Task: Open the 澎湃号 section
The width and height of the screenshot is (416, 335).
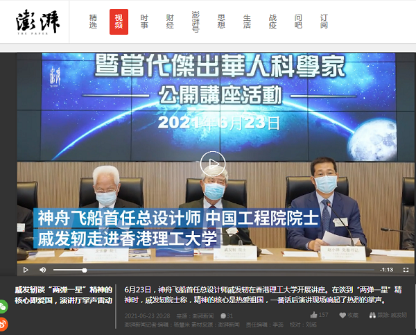Action: pos(196,22)
